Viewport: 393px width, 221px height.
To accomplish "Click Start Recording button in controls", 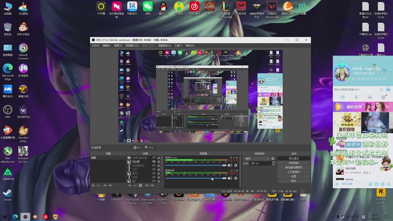I will [294, 163].
